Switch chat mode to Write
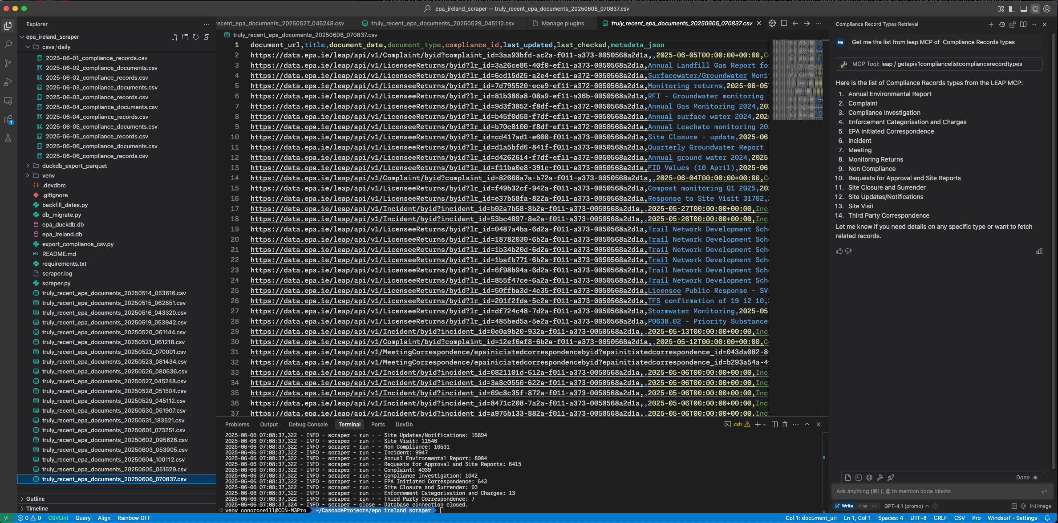 (x=844, y=506)
